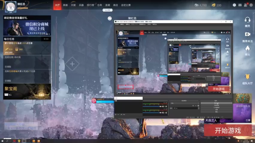The width and height of the screenshot is (255, 143).
Task: Open the OBS 文件 menu
Action: (117, 24)
